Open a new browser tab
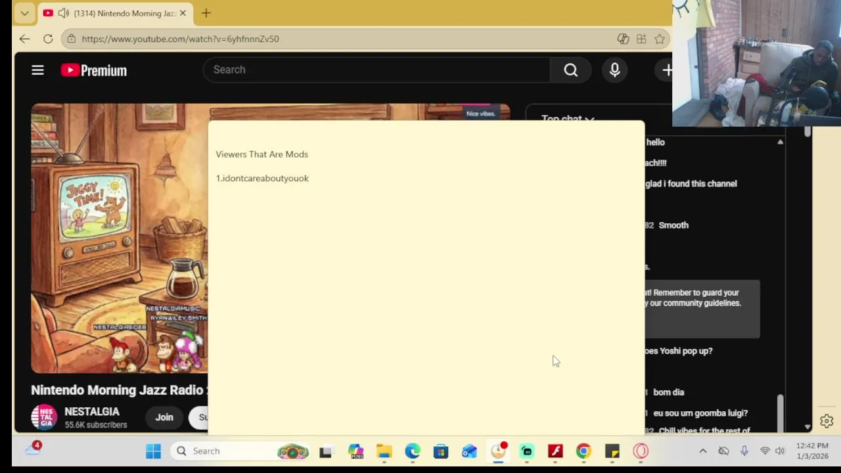Viewport: 841px width, 473px height. (206, 13)
